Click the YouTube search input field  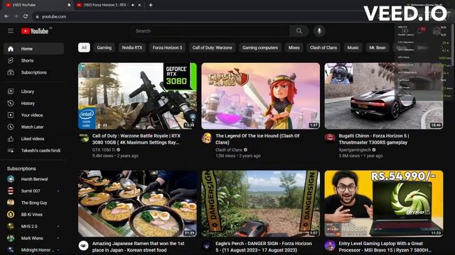(x=211, y=31)
